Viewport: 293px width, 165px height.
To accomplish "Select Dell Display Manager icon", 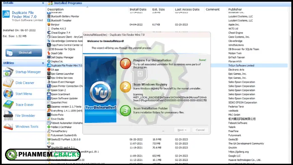I will [49, 57].
